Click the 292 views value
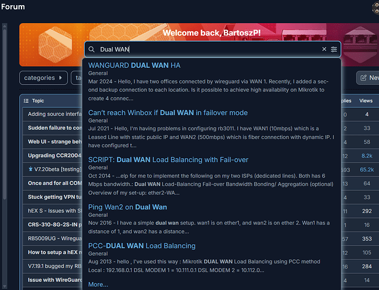The image size is (379, 290). tap(367, 211)
